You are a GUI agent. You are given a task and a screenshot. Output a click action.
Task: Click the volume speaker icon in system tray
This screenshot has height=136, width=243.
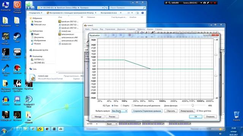coord(220,134)
